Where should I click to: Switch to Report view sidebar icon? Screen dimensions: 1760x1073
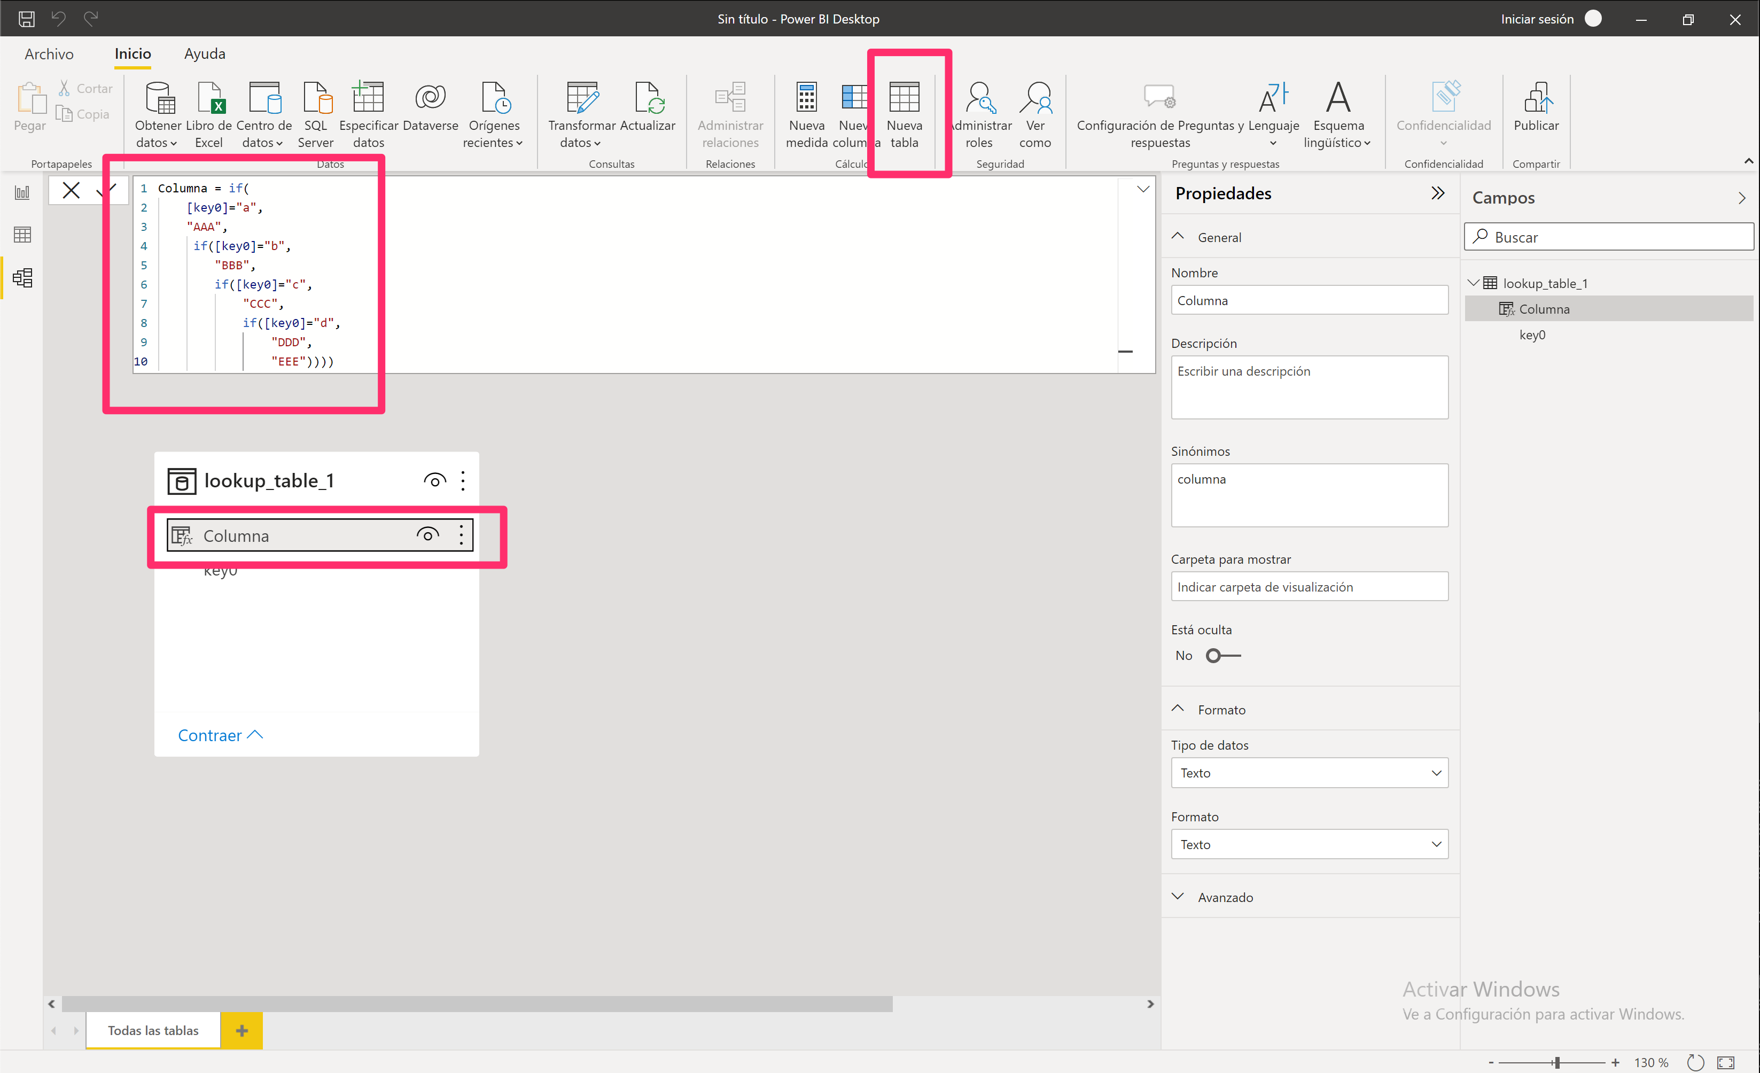pyautogui.click(x=22, y=192)
